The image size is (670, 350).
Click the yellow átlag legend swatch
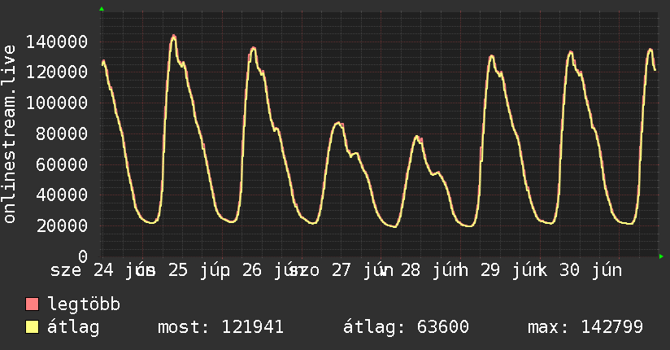tap(32, 326)
